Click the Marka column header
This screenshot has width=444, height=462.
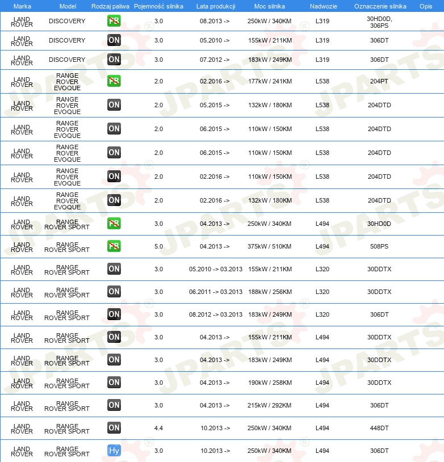[x=22, y=6]
